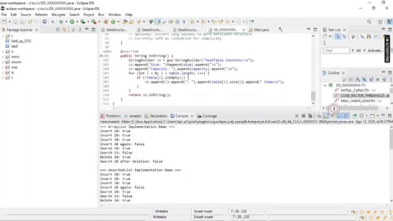The height and width of the screenshot is (221, 393).
Task: Click the Coverage run icon in toolbar
Action: (x=83, y=22)
